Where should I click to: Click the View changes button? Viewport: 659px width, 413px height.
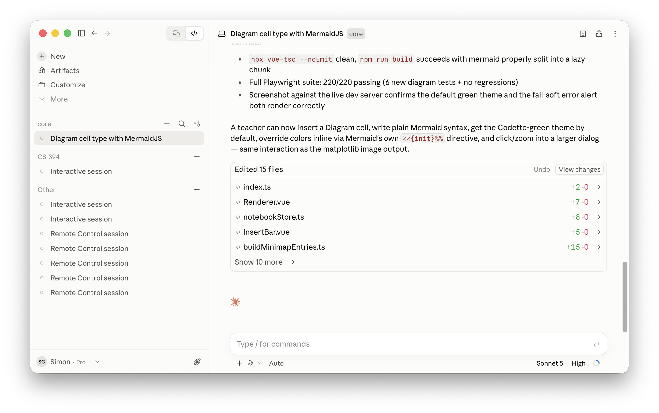(x=579, y=169)
